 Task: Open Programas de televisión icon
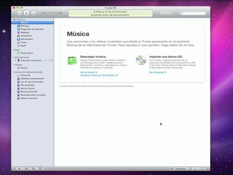pos(18,29)
